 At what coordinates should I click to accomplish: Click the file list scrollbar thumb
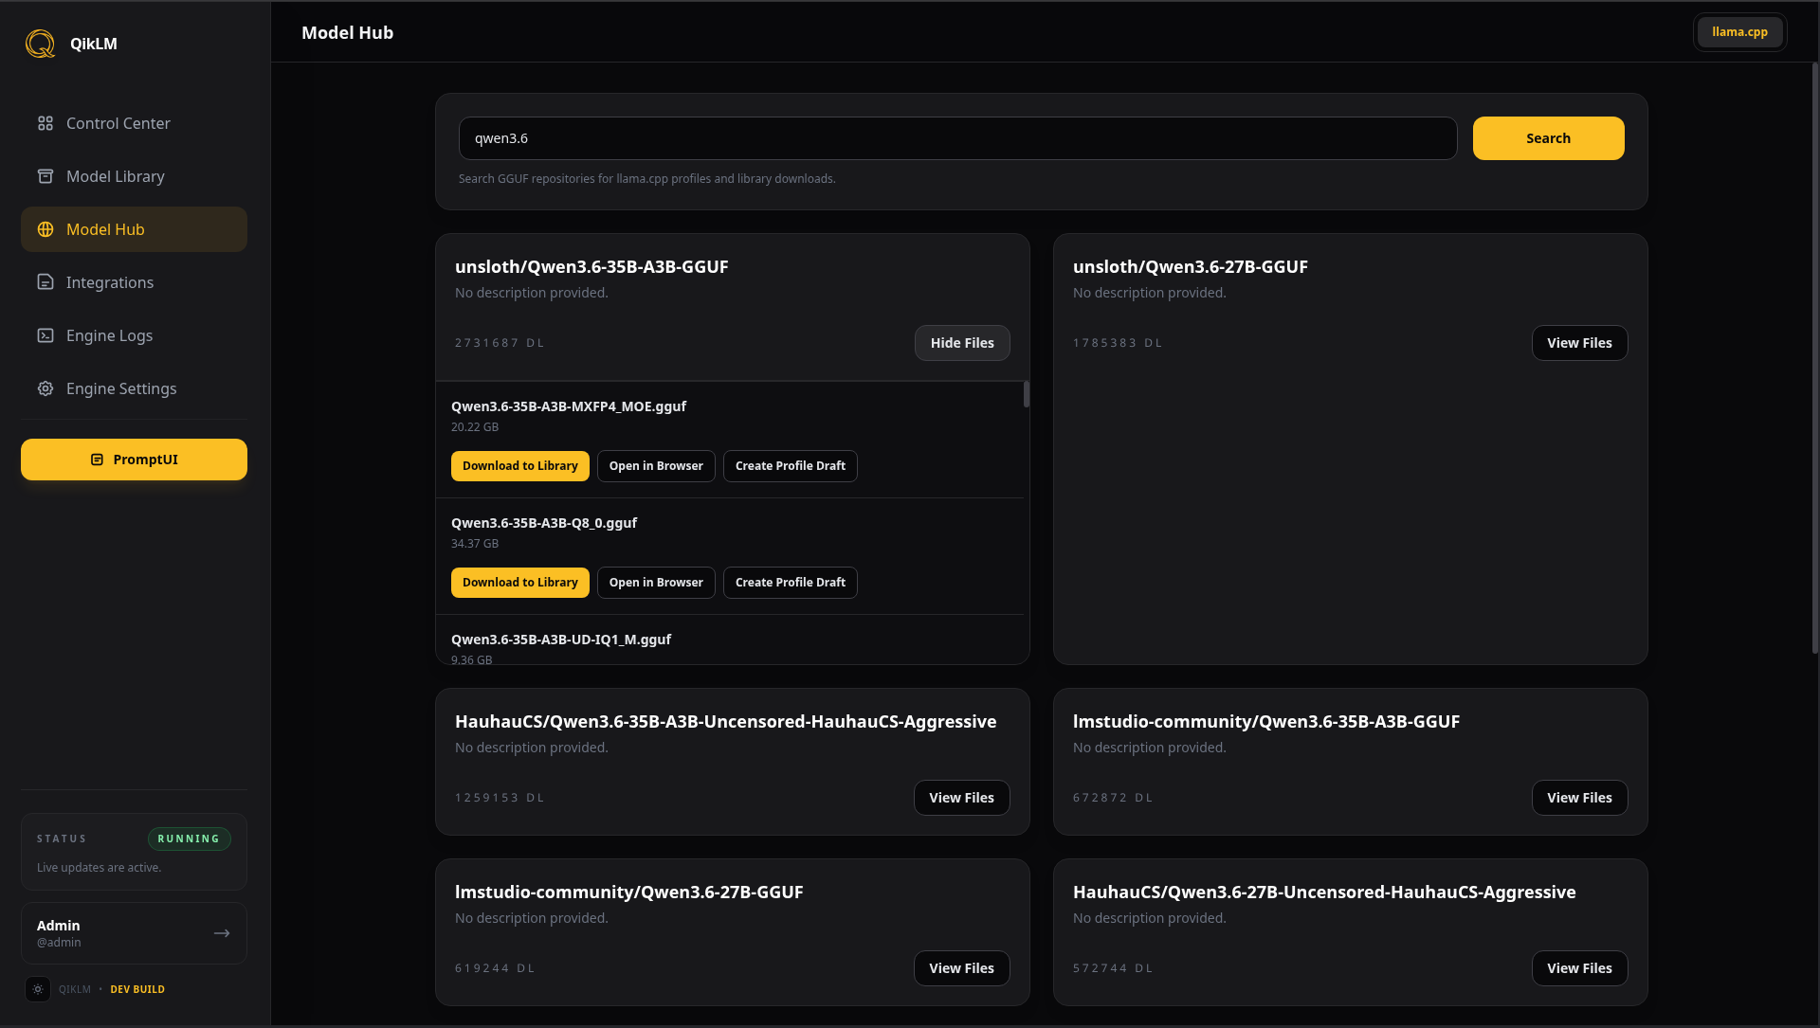click(1027, 394)
